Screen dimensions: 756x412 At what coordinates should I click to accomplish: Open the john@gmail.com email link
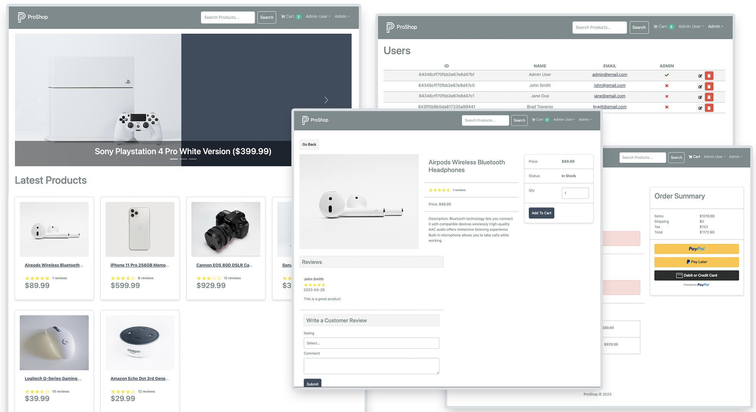pos(609,85)
